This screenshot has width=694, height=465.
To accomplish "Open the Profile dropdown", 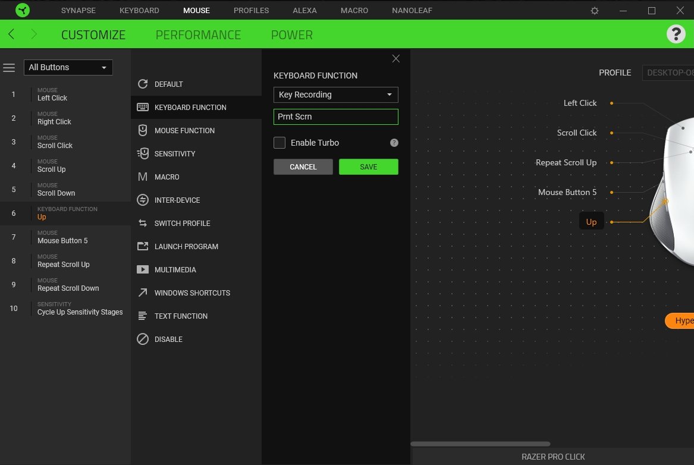I will [668, 73].
